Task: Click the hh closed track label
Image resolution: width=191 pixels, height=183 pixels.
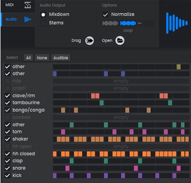Action: pyautogui.click(x=24, y=154)
